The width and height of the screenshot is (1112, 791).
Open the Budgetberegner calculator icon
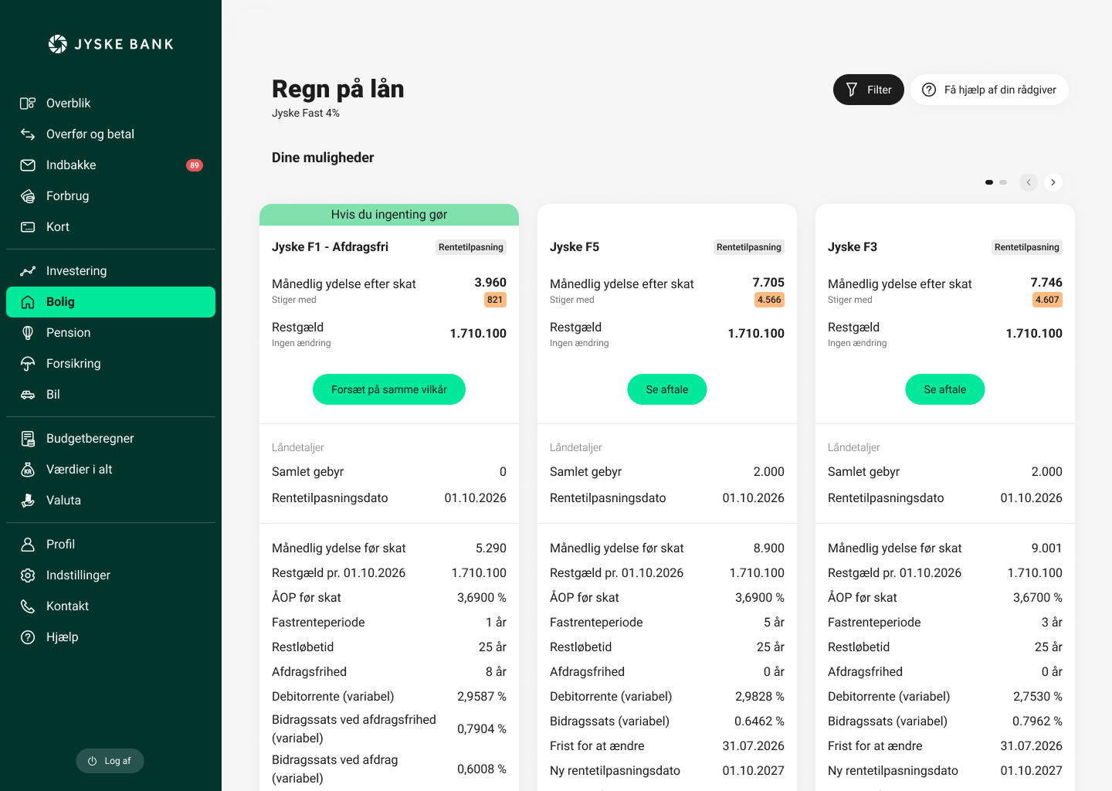tap(28, 439)
